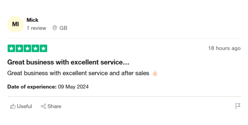This screenshot has width=248, height=125.
Task: Click the "Date of experience" label
Action: click(32, 87)
